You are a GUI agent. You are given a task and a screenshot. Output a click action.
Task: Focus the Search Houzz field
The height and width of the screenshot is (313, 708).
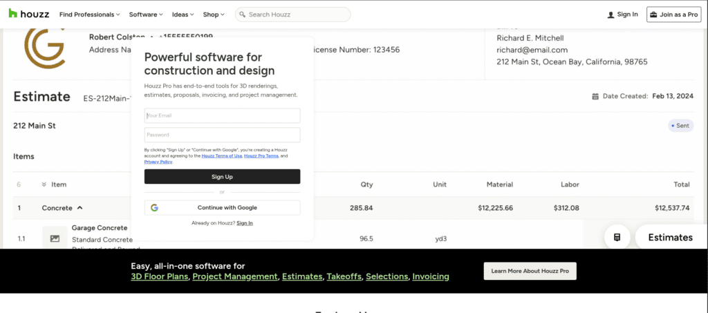[x=292, y=15]
